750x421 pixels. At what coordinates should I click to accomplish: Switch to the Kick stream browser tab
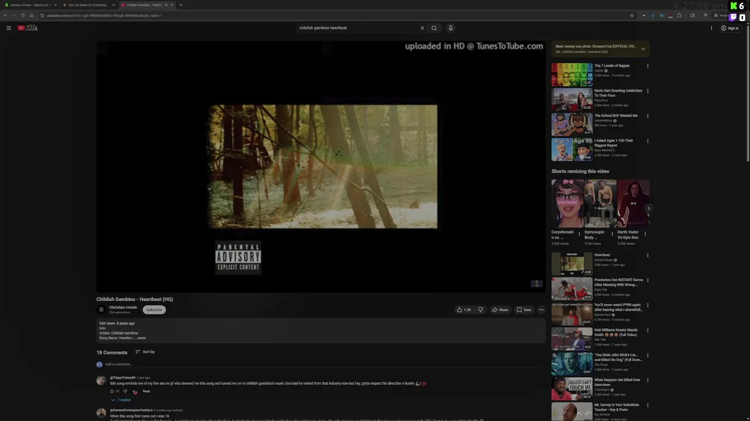(29, 5)
